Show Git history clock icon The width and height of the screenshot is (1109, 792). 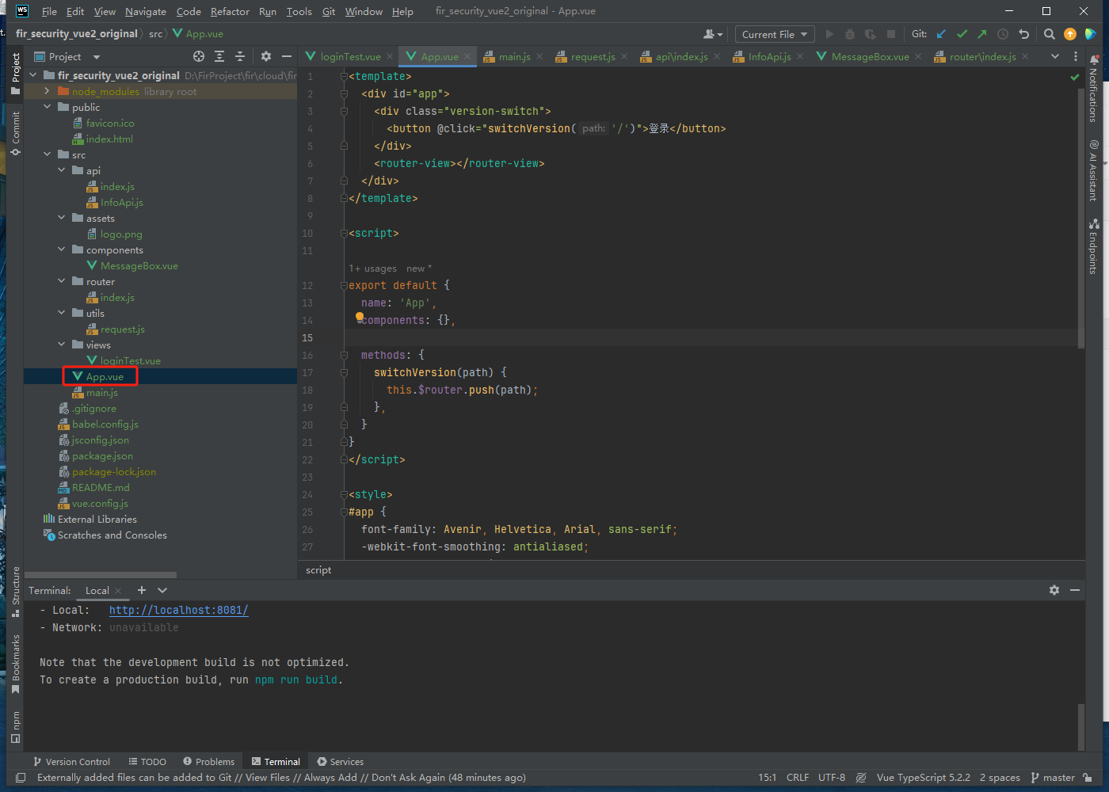(x=1003, y=34)
